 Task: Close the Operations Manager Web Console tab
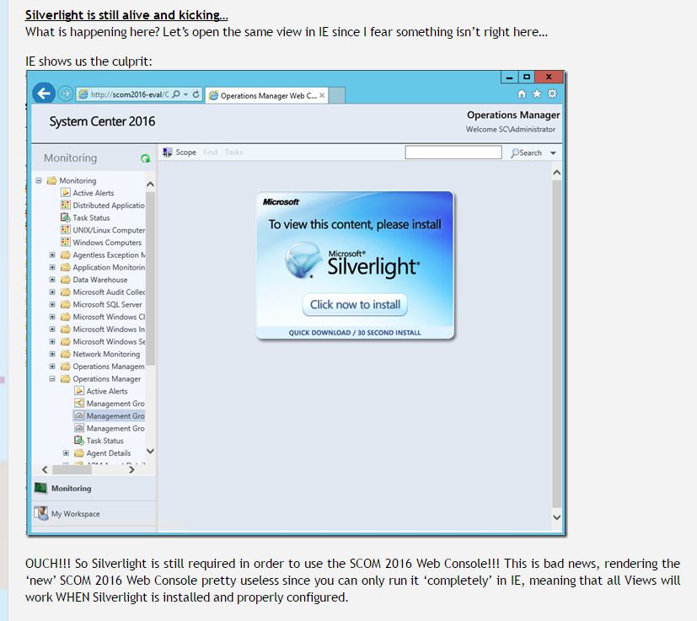[x=322, y=95]
